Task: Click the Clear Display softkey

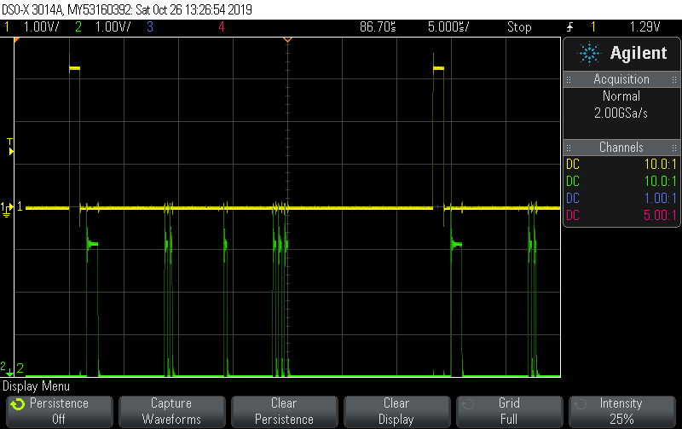Action: pos(396,411)
